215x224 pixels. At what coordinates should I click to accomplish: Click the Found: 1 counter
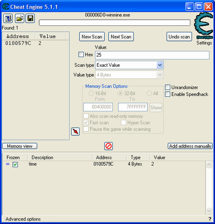pos(10,28)
